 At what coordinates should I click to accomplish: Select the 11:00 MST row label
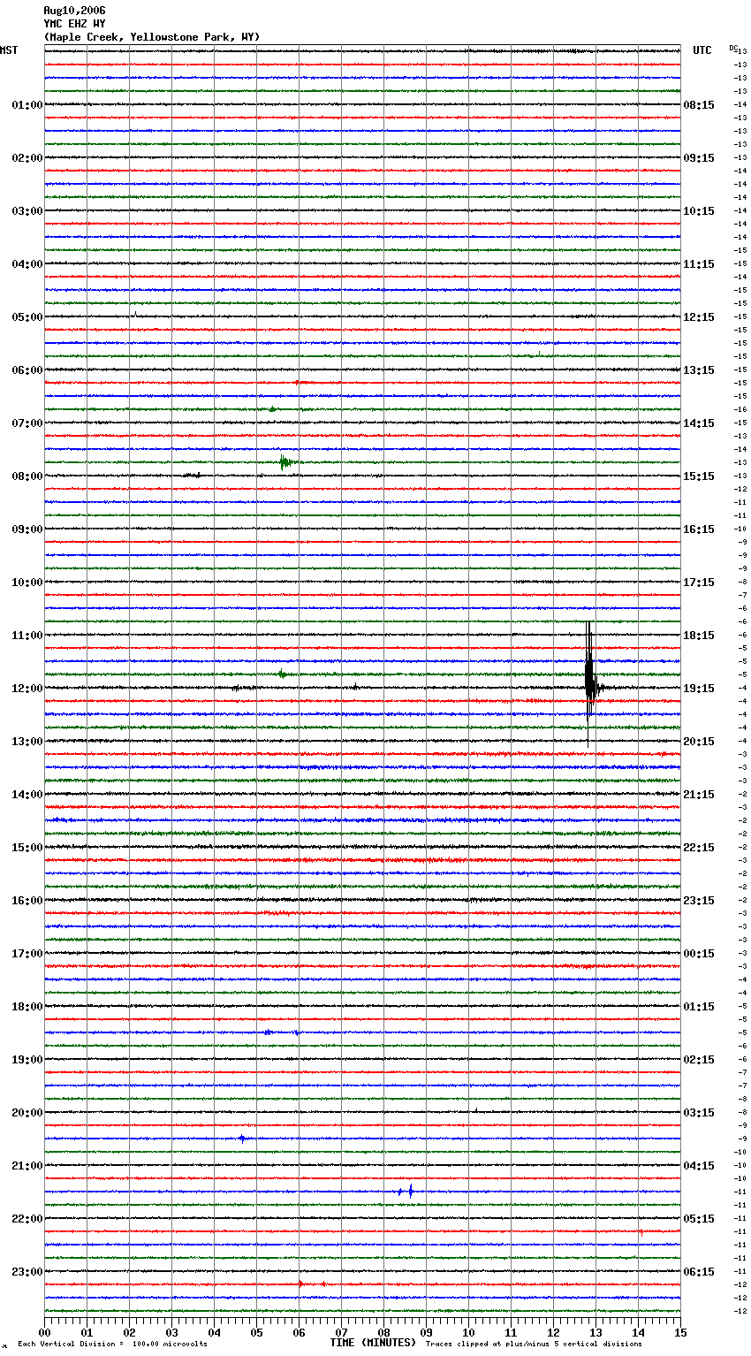[x=27, y=636]
